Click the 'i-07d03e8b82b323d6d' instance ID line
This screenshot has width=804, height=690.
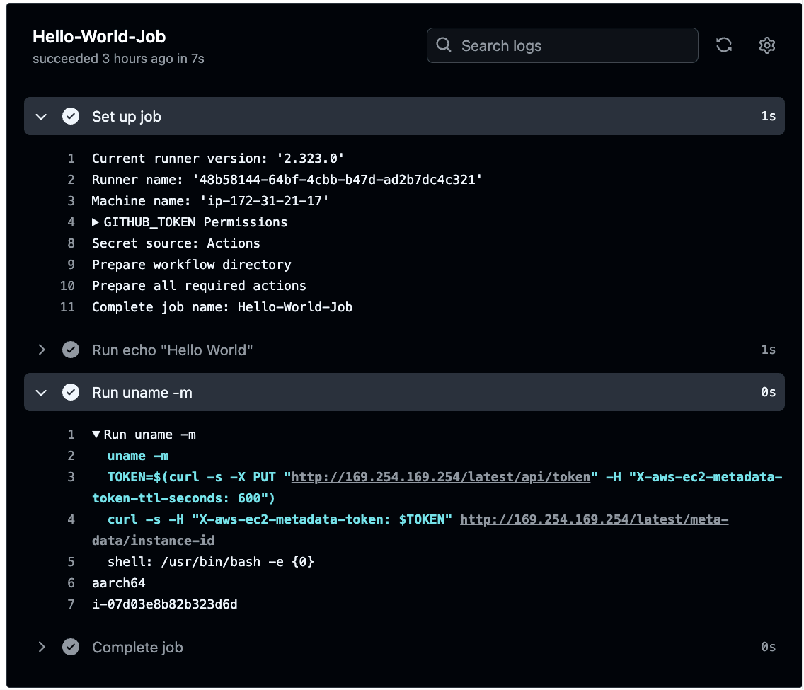165,604
